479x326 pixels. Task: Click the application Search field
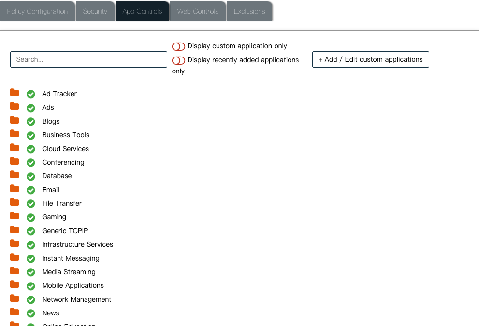[x=88, y=59]
